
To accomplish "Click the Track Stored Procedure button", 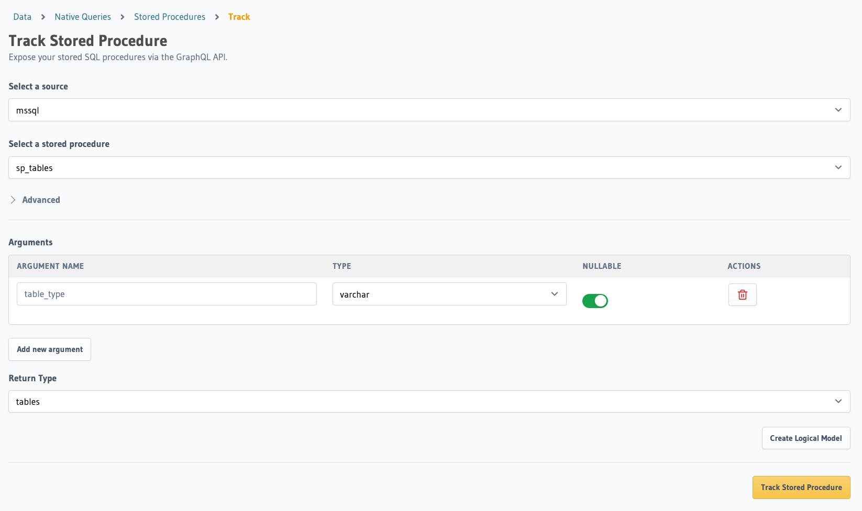I will coord(801,487).
